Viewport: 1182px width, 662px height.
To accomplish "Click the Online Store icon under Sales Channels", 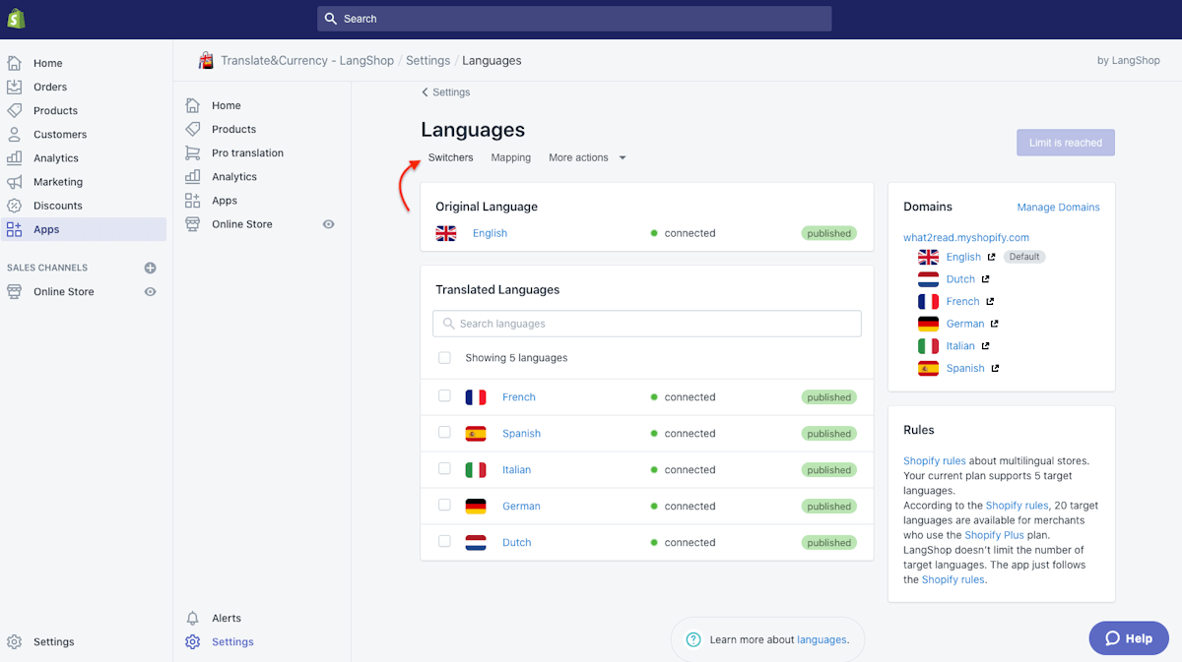I will point(14,291).
